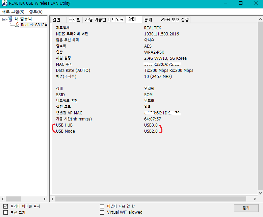Click the tree pane scroll right arrow
This screenshot has height=217, width=263.
coord(45,199)
